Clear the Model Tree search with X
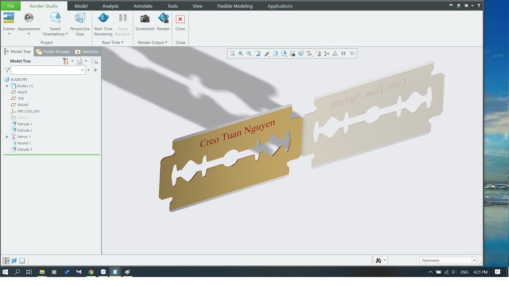Viewport: 509px width, 286px height. pyautogui.click(x=82, y=70)
